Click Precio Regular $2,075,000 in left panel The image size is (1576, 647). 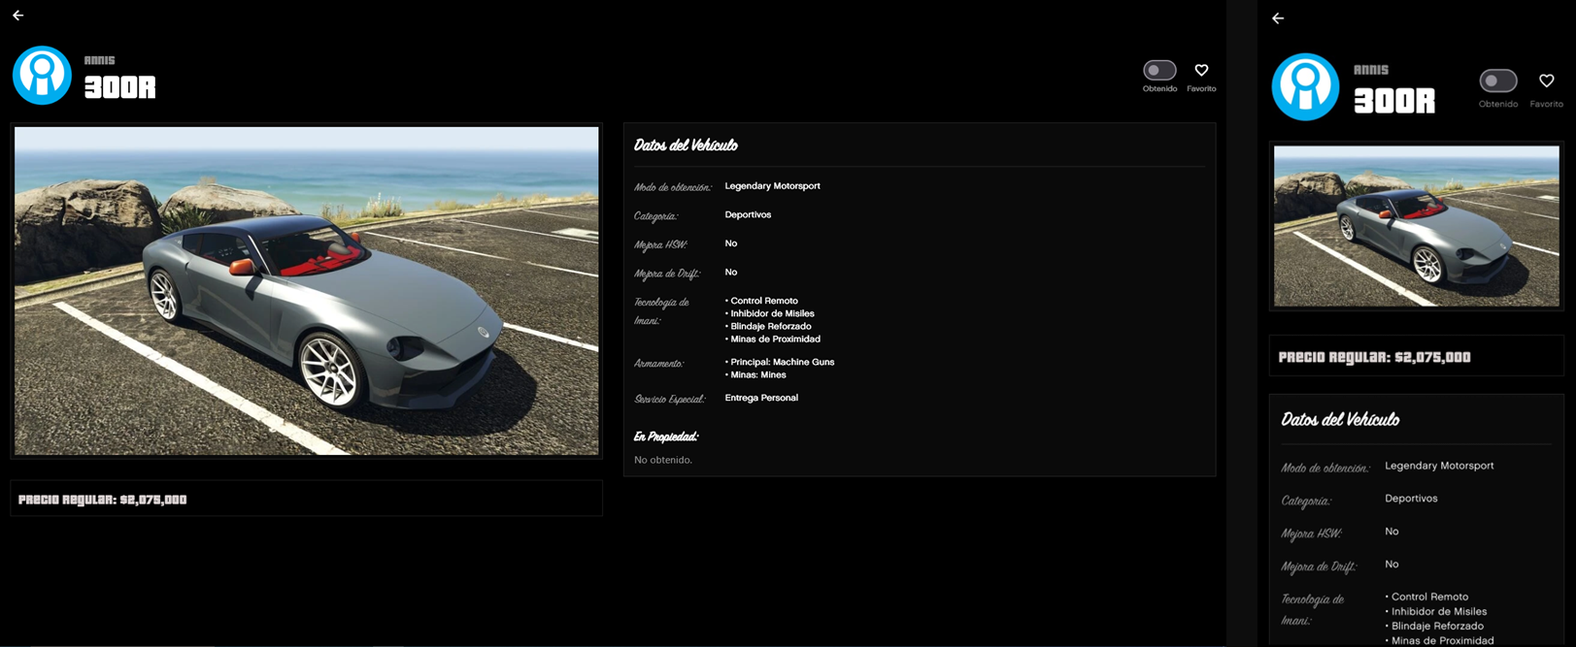pyautogui.click(x=103, y=500)
